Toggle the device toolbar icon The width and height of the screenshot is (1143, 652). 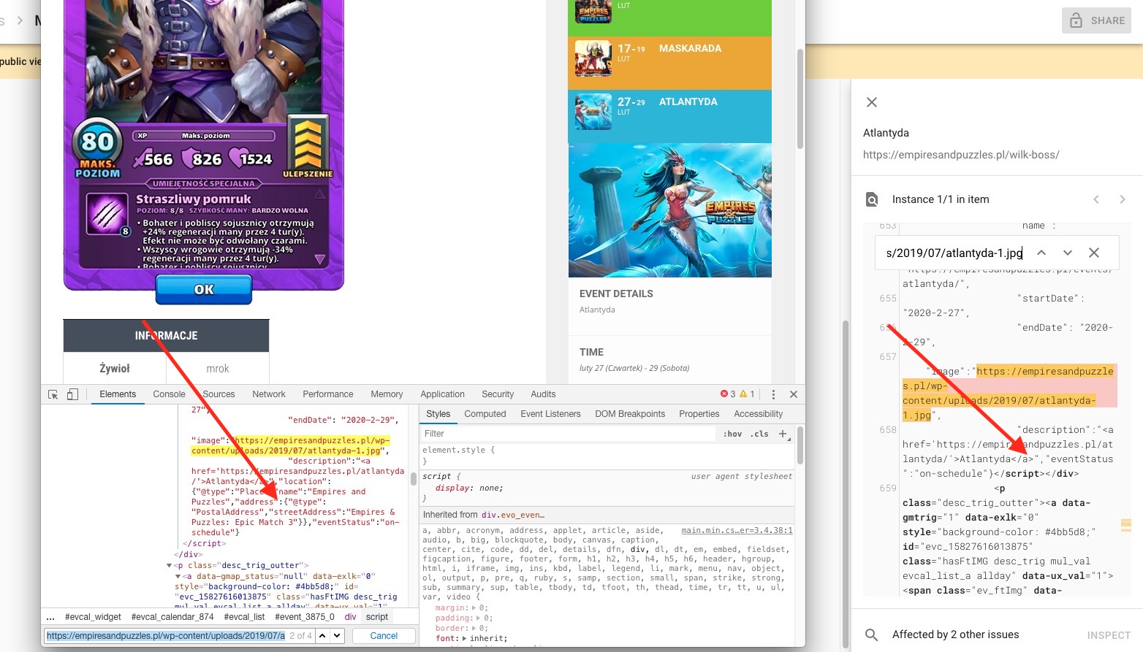72,394
